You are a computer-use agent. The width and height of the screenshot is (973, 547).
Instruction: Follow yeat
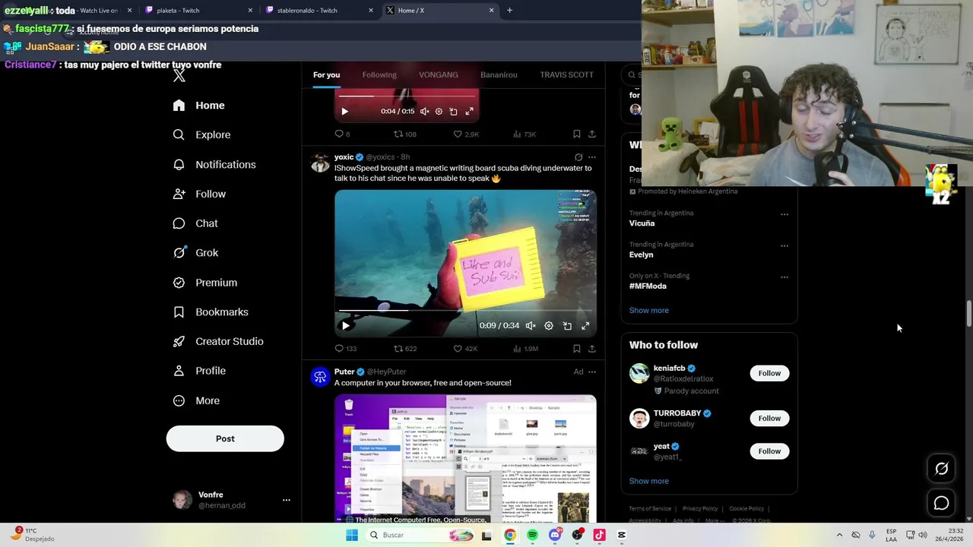(769, 451)
